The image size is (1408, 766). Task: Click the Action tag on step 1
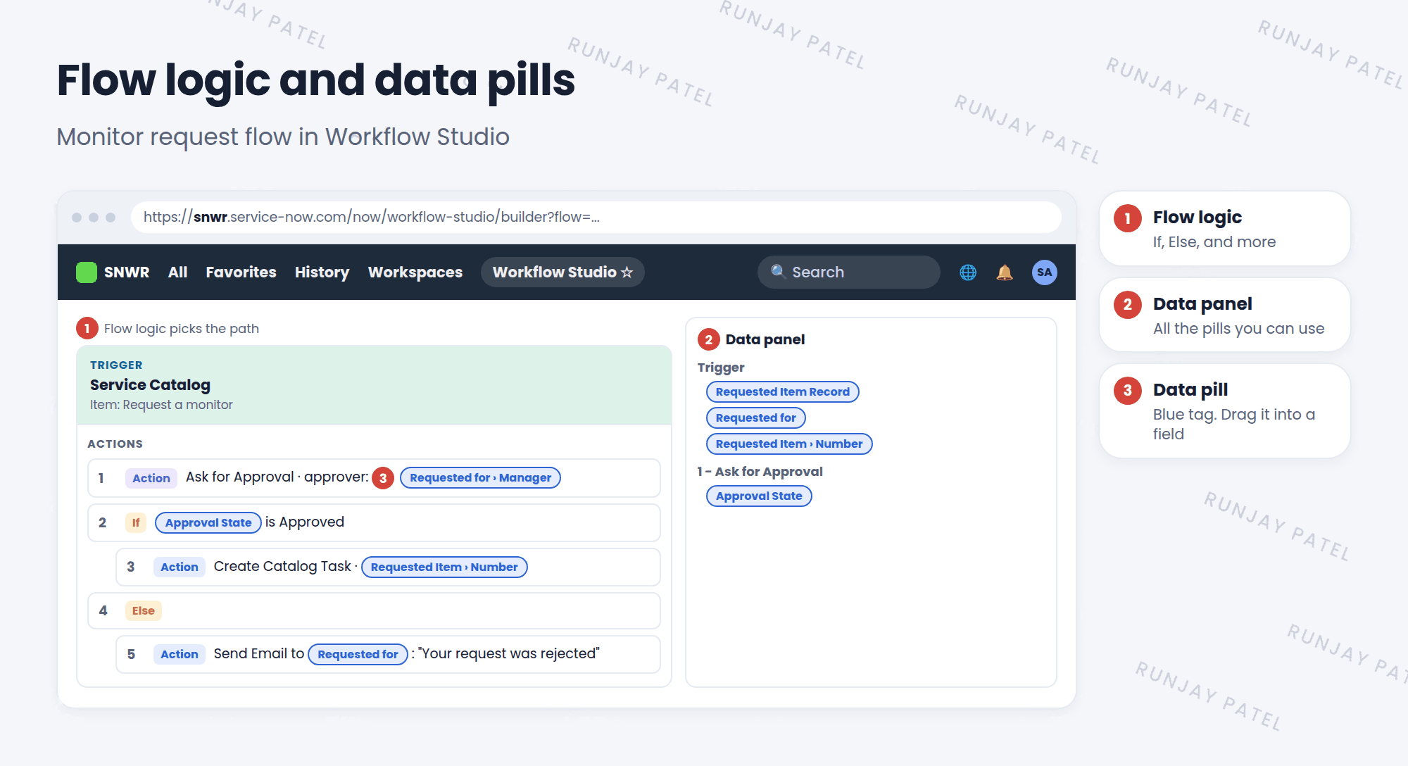pyautogui.click(x=151, y=478)
